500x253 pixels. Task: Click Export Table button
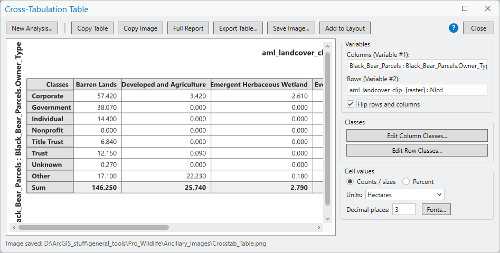(238, 28)
